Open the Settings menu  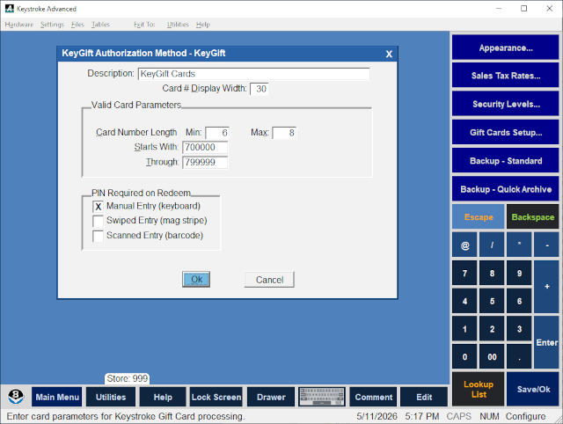click(52, 25)
